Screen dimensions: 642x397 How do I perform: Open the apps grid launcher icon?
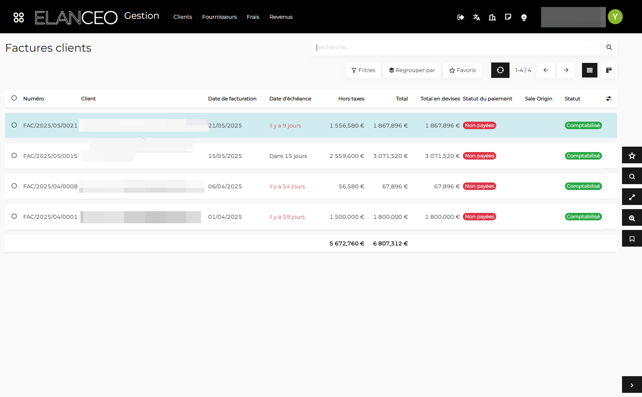(x=19, y=17)
